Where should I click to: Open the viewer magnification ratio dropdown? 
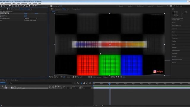(57, 77)
